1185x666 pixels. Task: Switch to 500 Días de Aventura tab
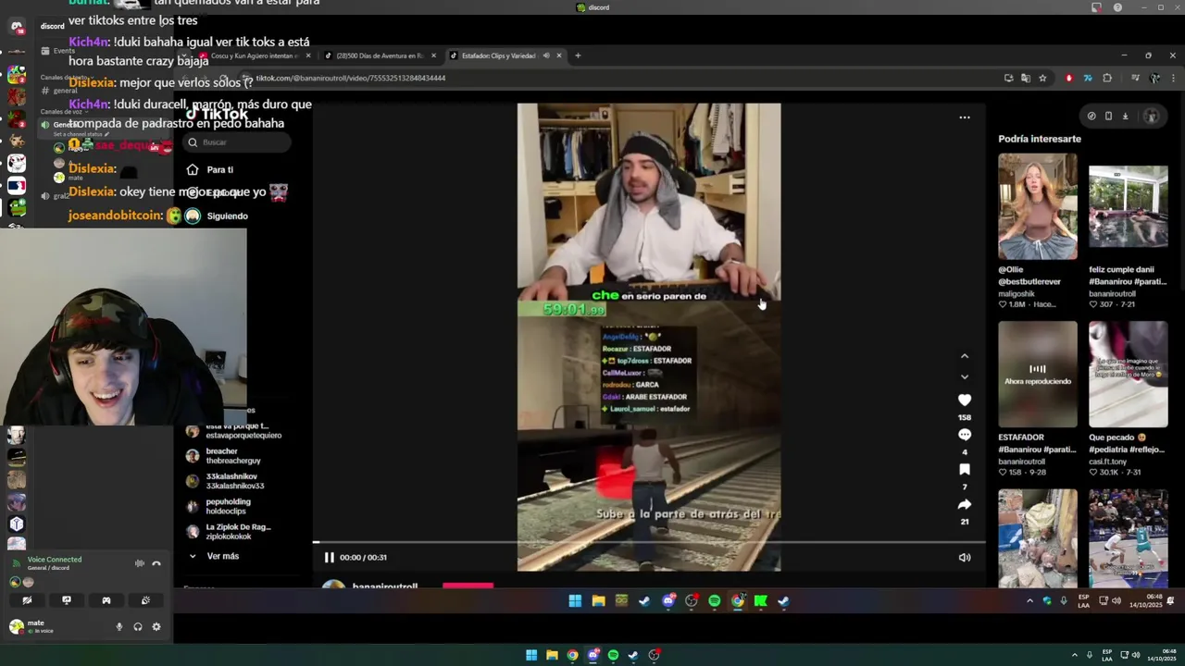point(380,55)
